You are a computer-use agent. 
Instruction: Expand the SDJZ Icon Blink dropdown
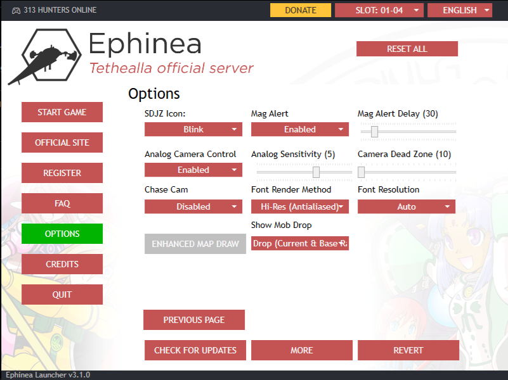pos(193,129)
